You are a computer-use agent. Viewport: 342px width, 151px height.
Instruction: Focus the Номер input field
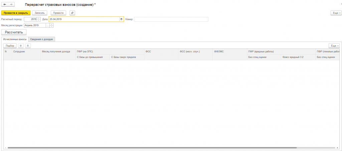pos(171,19)
